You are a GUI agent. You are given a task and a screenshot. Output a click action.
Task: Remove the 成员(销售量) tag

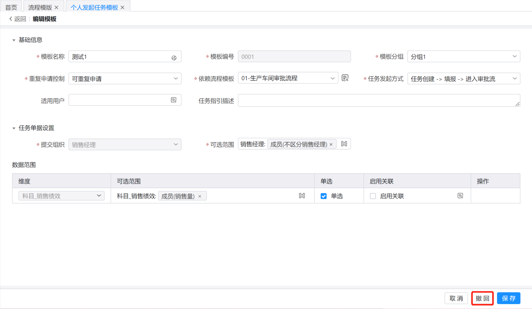200,196
